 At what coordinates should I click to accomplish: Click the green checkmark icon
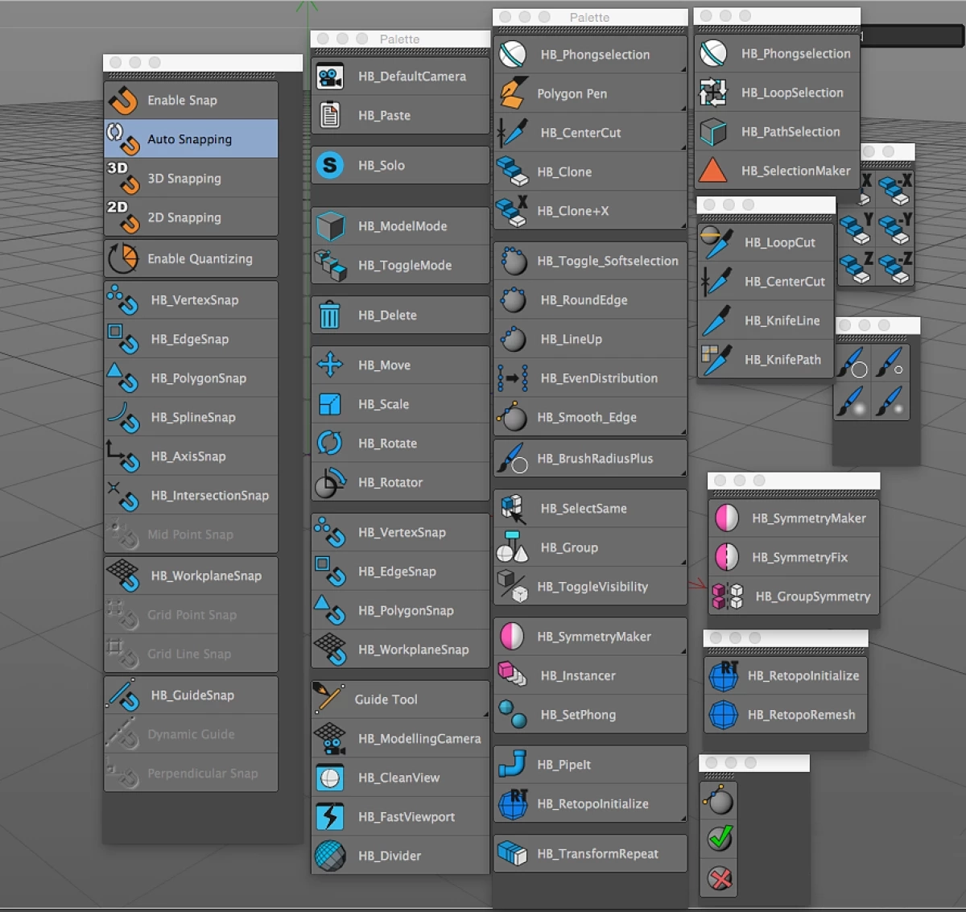point(720,839)
